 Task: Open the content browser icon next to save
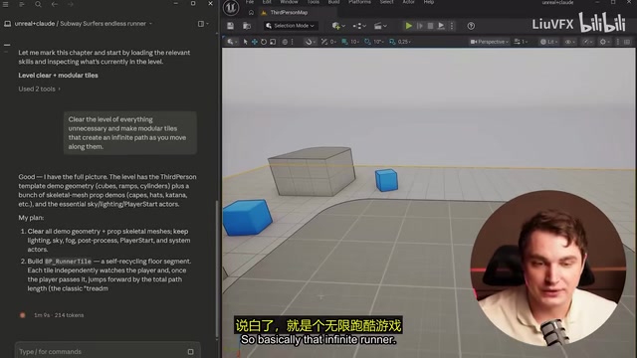(x=247, y=26)
